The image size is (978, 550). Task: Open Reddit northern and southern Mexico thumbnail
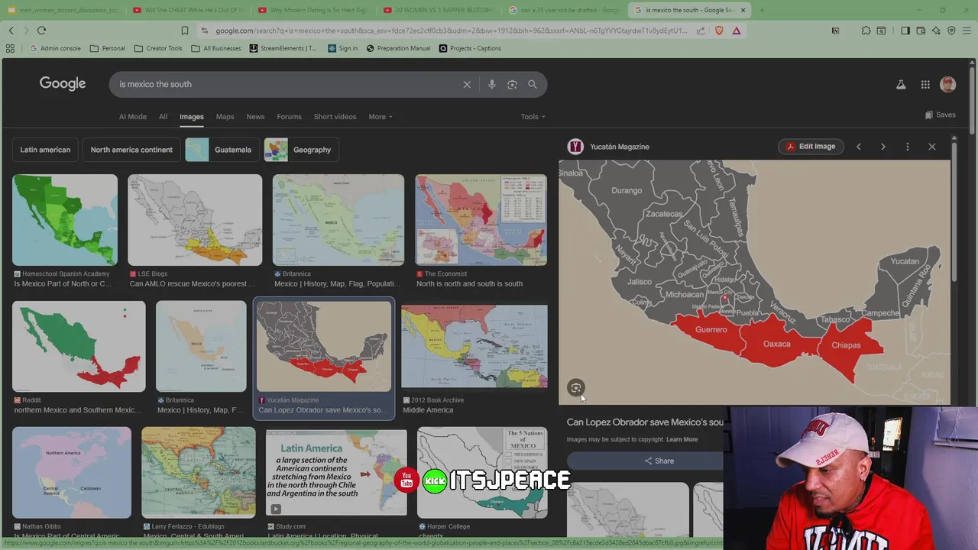pyautogui.click(x=79, y=346)
